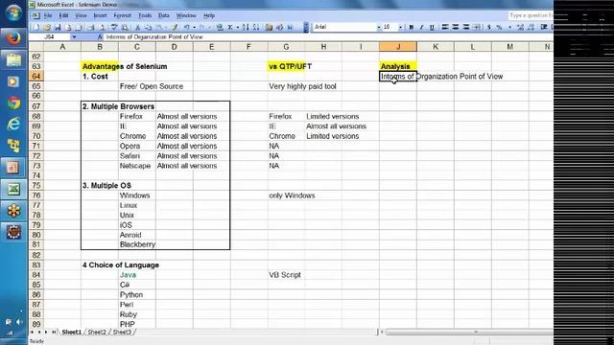614x345 pixels.
Task: Run the Spelling check icon
Action: tap(113, 27)
